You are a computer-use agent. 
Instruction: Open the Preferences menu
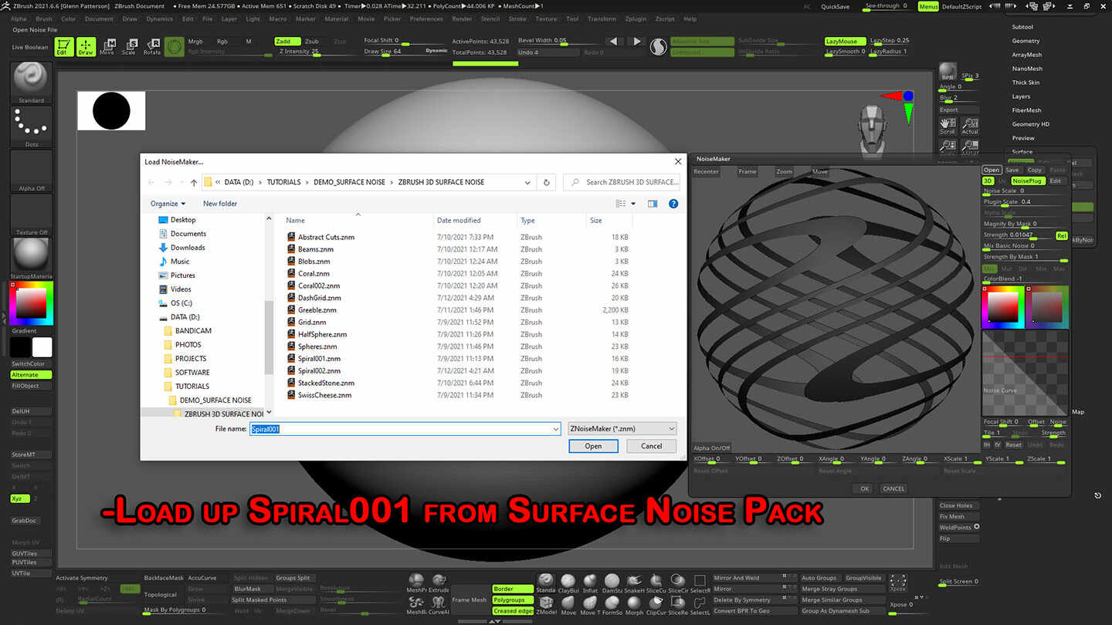point(425,19)
